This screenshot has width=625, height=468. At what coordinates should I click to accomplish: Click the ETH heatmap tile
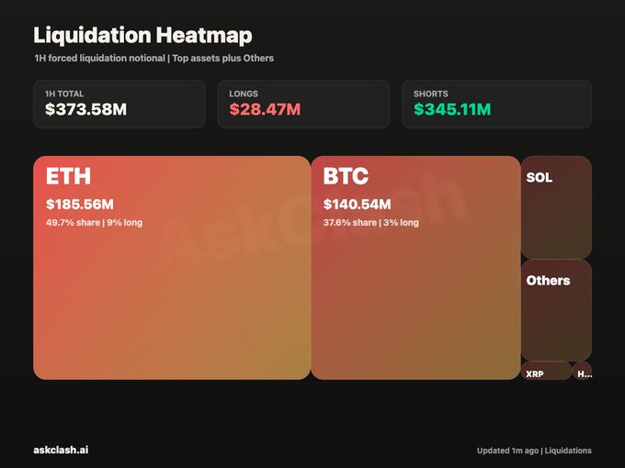(172, 267)
